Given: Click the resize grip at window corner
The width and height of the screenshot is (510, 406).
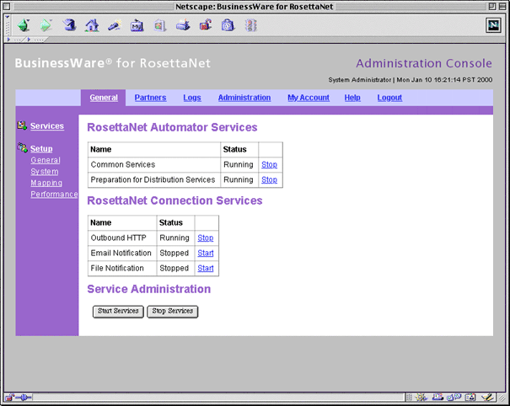Looking at the screenshot, I should (502, 398).
